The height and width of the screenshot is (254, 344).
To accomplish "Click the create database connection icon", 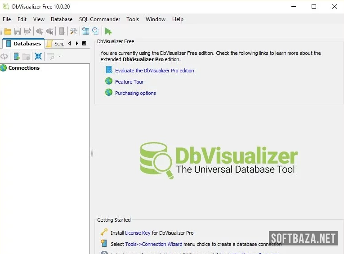I will click(x=17, y=56).
